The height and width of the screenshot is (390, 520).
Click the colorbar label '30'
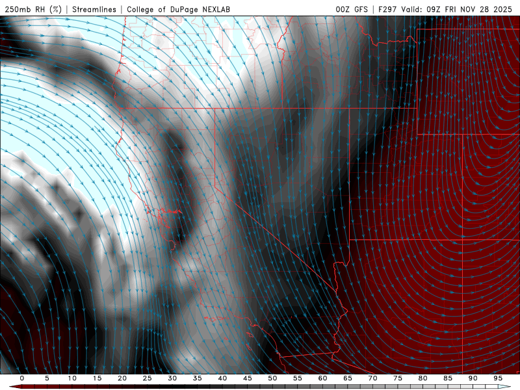172,378
